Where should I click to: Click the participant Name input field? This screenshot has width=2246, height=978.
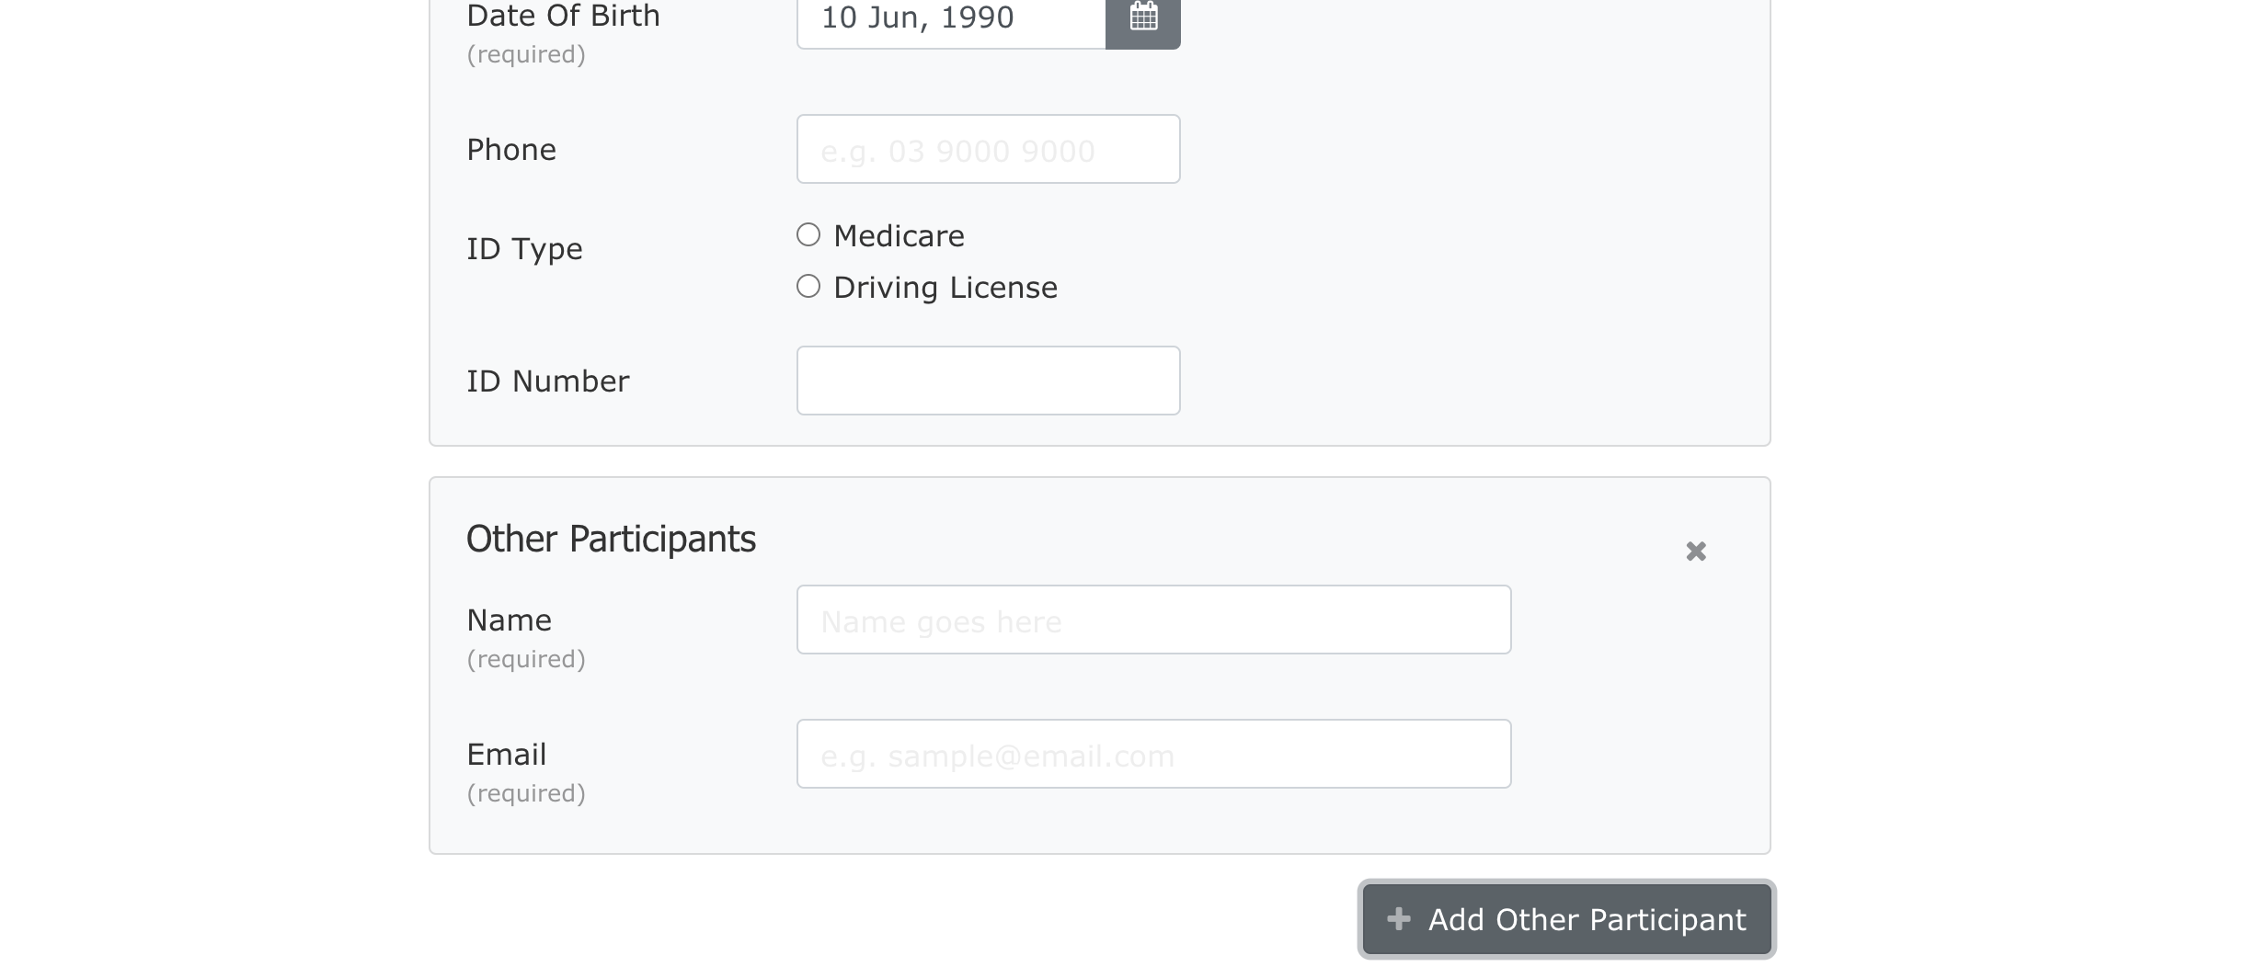pos(1153,620)
